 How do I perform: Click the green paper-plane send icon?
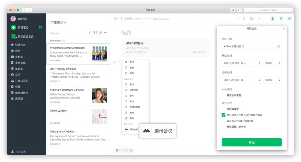289,18
